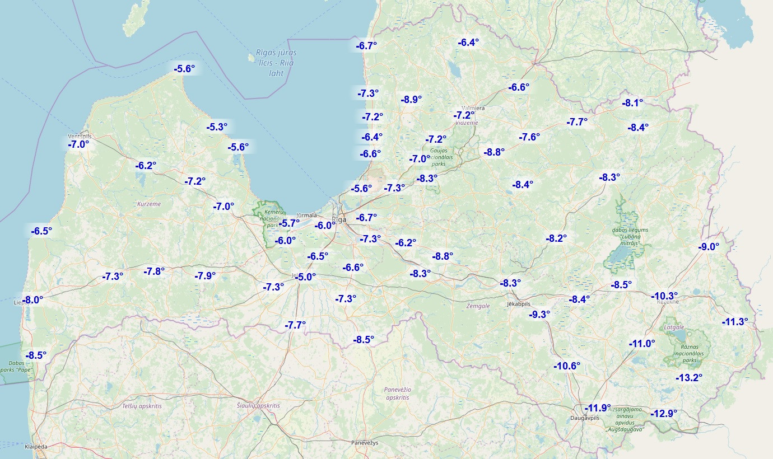Click the -9.3° reading below Jēkabpils
The image size is (773, 459).
tap(539, 315)
